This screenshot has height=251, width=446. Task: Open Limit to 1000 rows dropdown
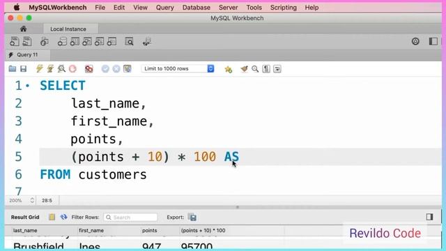[178, 68]
